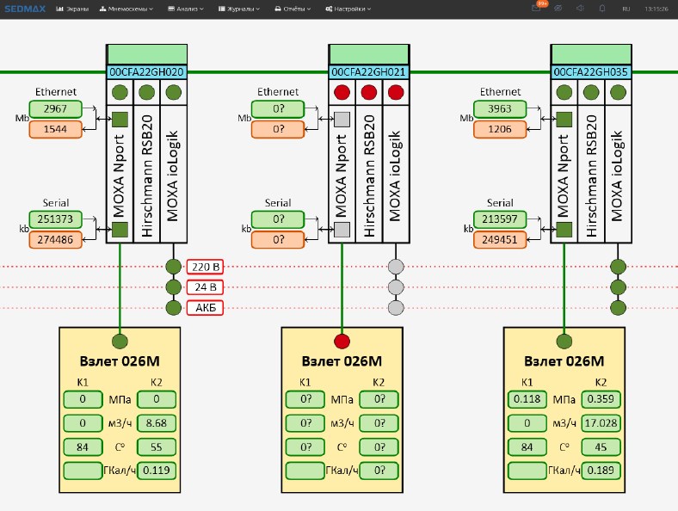Viewport: 678px width, 511px height.
Task: Click green Serial square on 00CFA22GH035 MOXA Nport
Action: [564, 230]
